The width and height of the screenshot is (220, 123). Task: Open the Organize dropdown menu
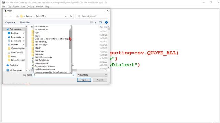10,22
